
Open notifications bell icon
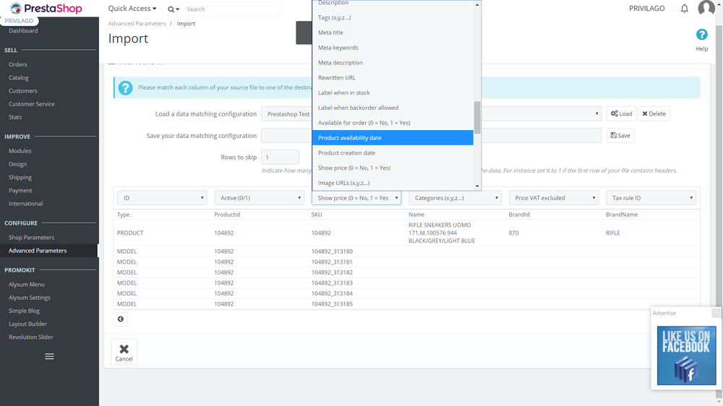[684, 8]
